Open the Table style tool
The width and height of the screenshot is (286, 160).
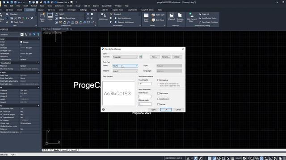click(158, 15)
